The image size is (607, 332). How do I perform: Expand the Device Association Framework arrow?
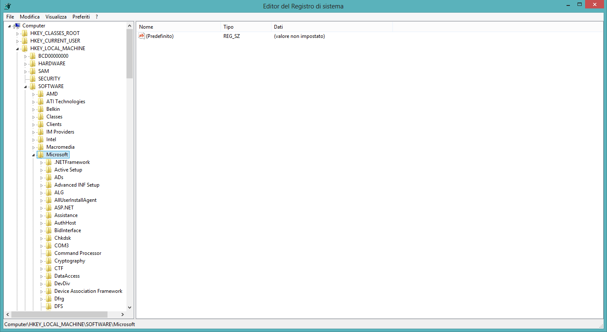tap(42, 291)
